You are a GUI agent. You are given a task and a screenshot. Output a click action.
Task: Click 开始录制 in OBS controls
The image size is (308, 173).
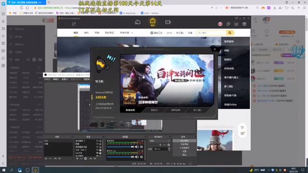[184, 144]
